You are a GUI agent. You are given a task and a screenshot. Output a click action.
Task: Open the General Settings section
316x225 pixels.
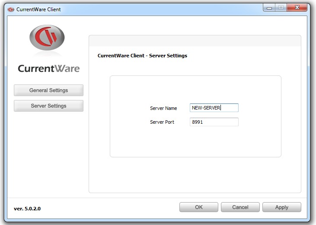point(48,91)
